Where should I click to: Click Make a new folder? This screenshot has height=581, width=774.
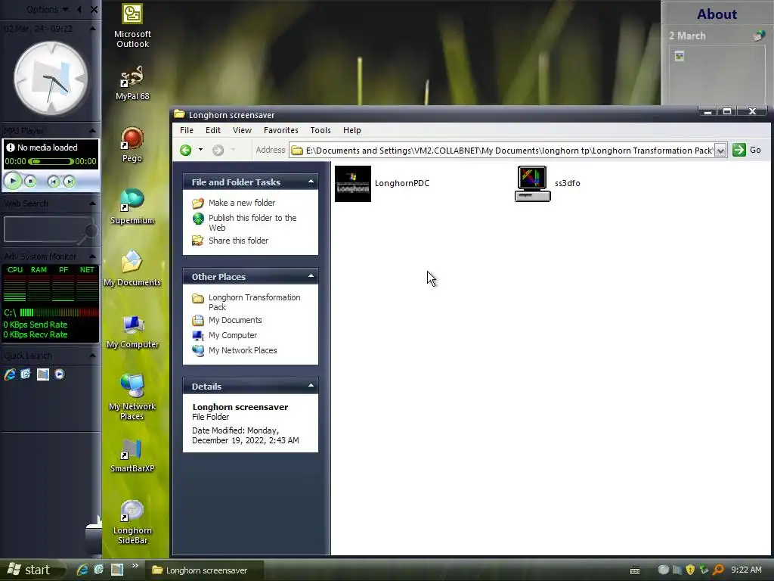(234, 203)
